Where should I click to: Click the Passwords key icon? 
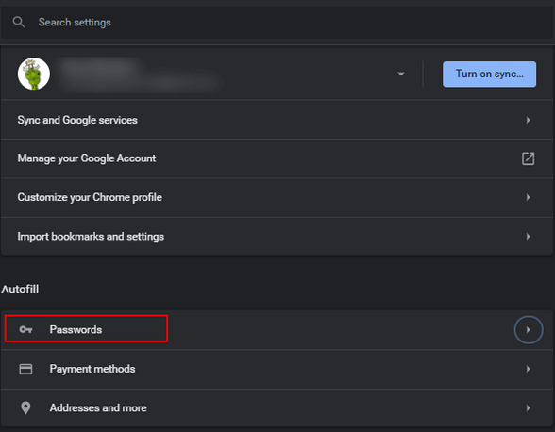25,330
